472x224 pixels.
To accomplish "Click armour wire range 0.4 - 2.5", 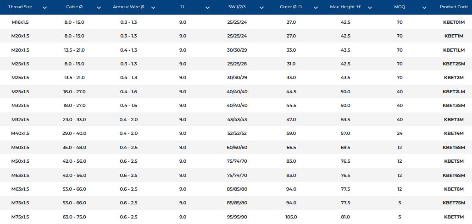I will coord(128,148).
